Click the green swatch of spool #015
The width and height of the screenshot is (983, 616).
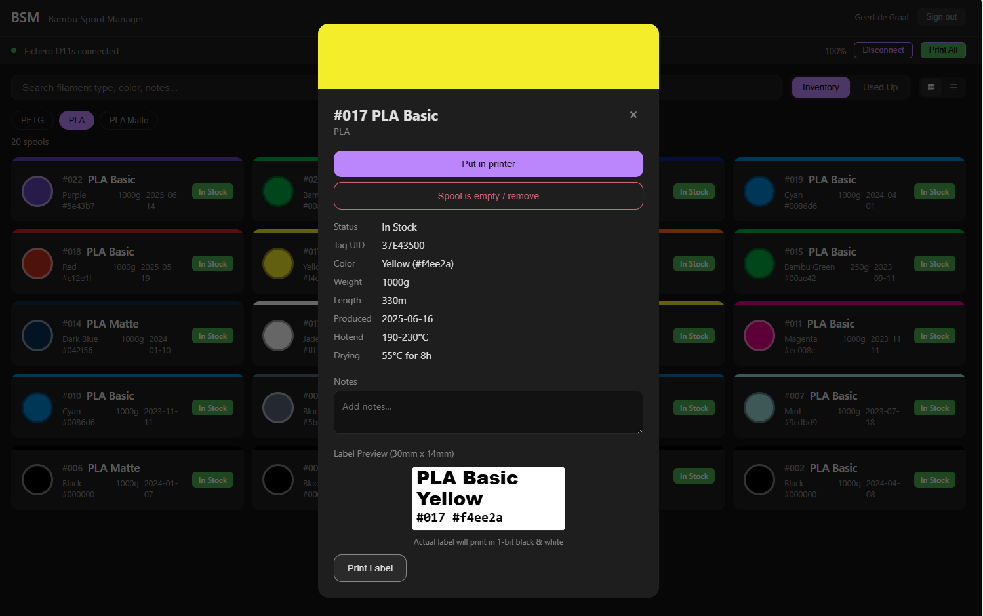(x=759, y=263)
